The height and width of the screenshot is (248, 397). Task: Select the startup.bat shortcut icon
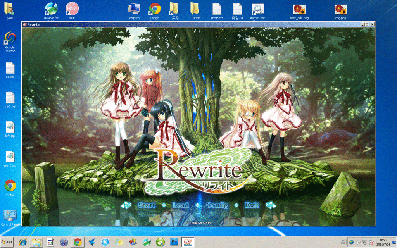point(258,11)
